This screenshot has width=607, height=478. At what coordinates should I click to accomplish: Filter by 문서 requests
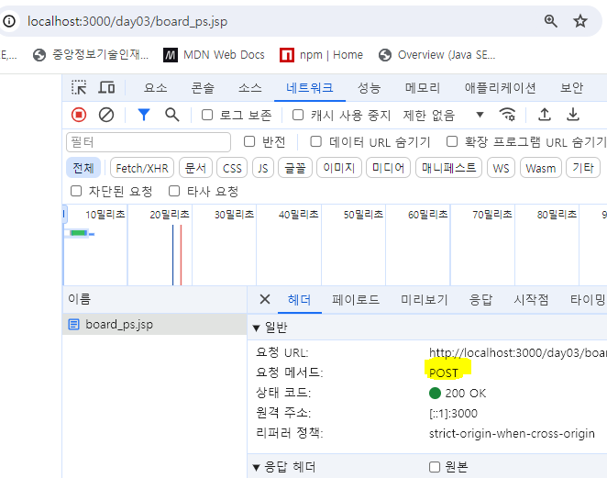tap(195, 168)
